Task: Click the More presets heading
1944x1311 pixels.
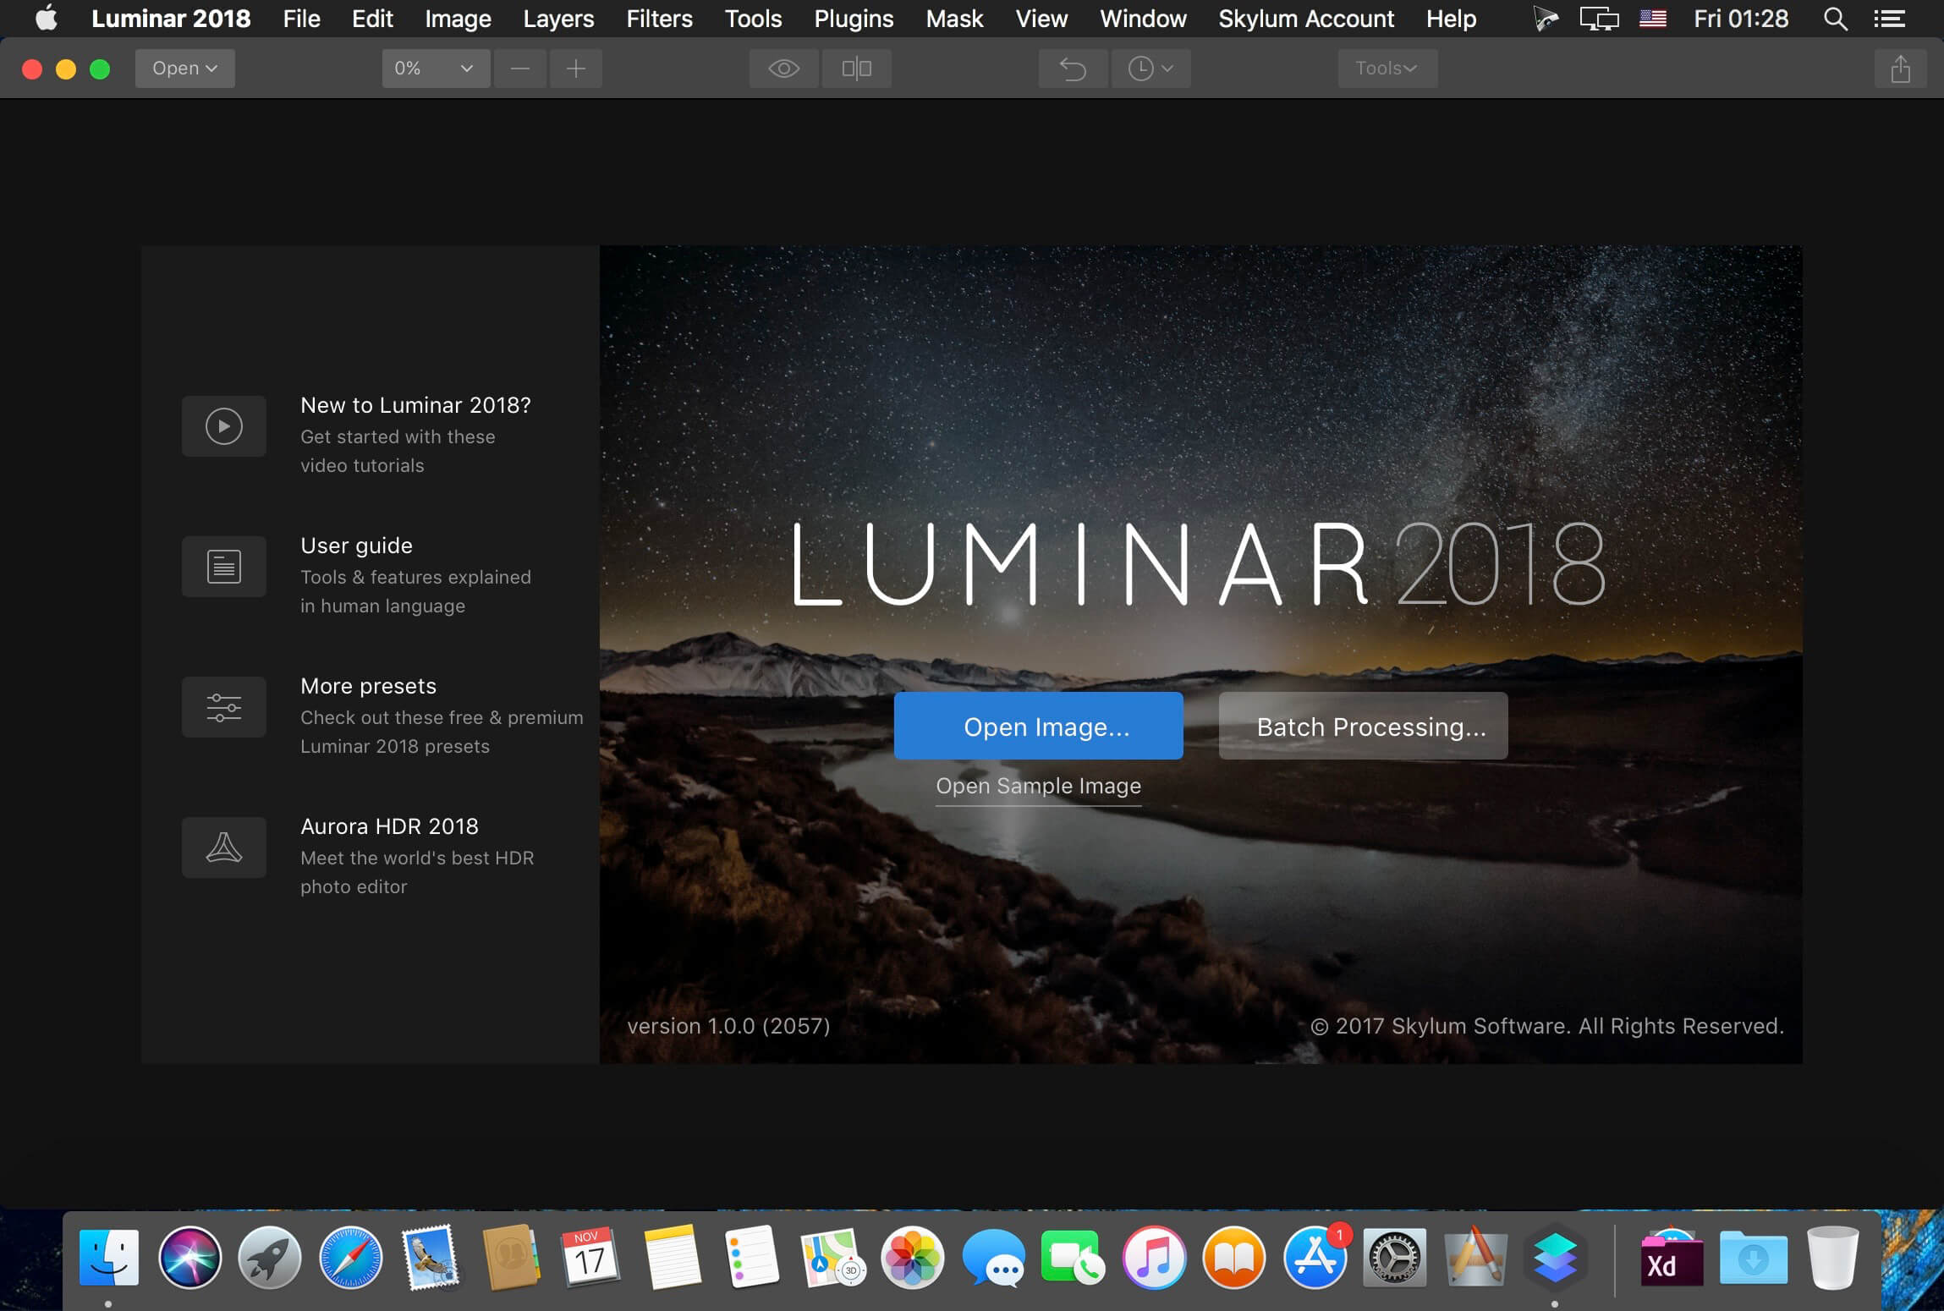Action: coord(368,686)
